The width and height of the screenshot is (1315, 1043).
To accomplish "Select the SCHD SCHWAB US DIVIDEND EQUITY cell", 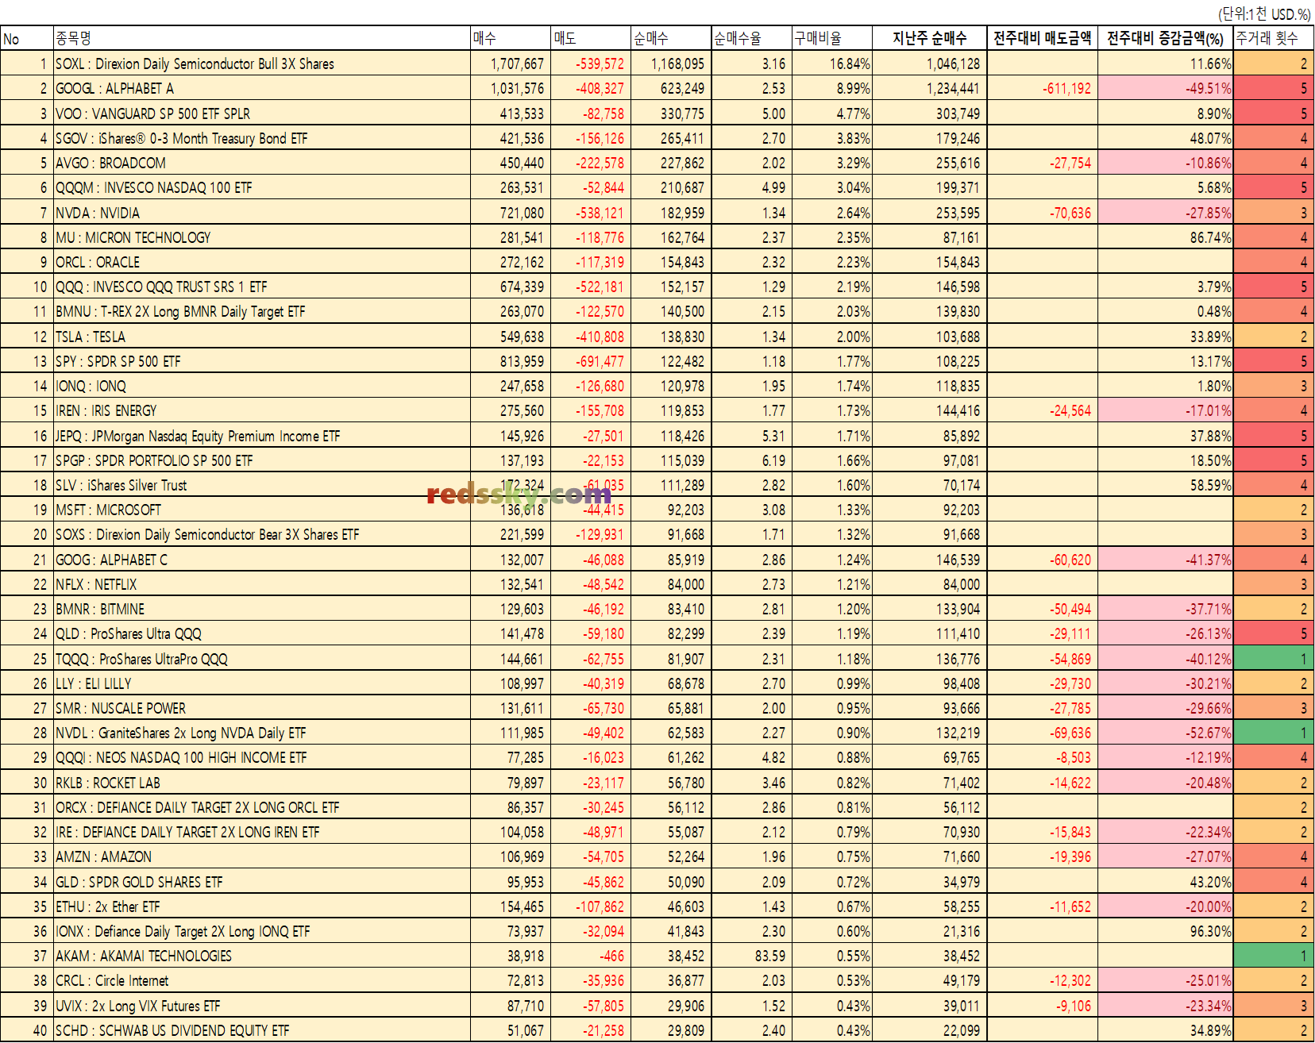I will click(x=262, y=1030).
